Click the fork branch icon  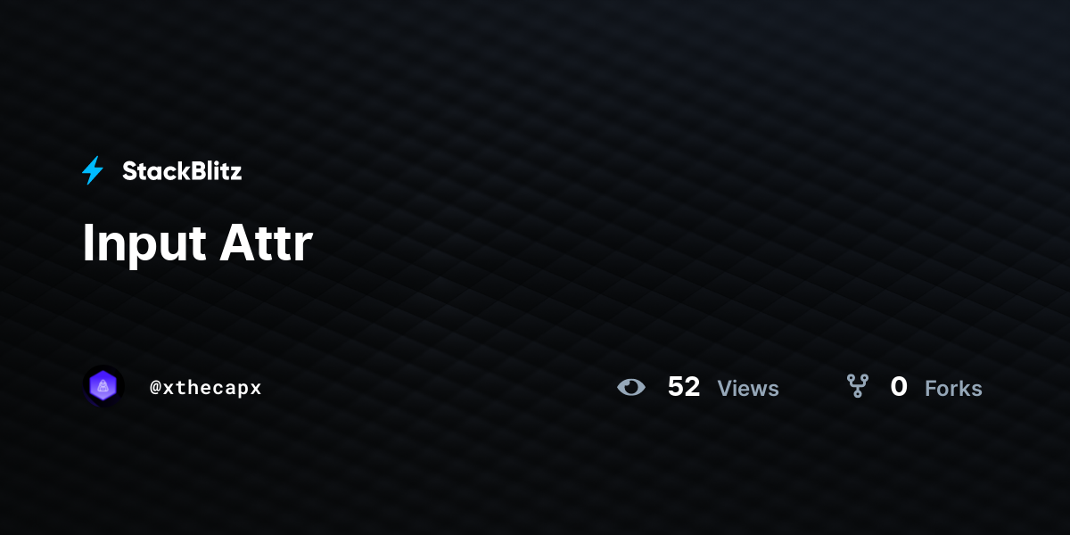pos(858,386)
